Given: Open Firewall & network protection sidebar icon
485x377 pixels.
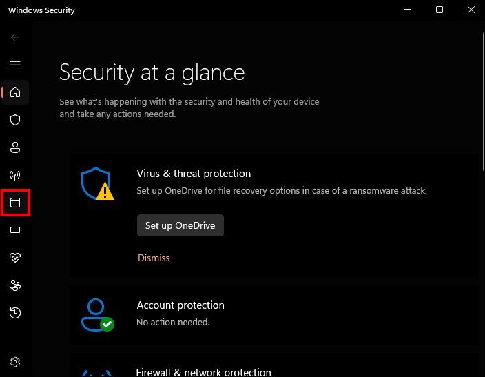Looking at the screenshot, I should click(x=15, y=175).
